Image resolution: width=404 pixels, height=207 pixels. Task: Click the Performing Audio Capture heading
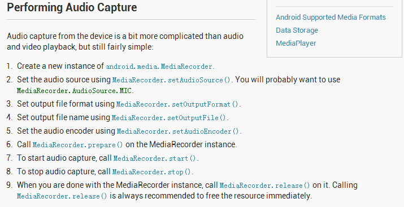pos(72,7)
